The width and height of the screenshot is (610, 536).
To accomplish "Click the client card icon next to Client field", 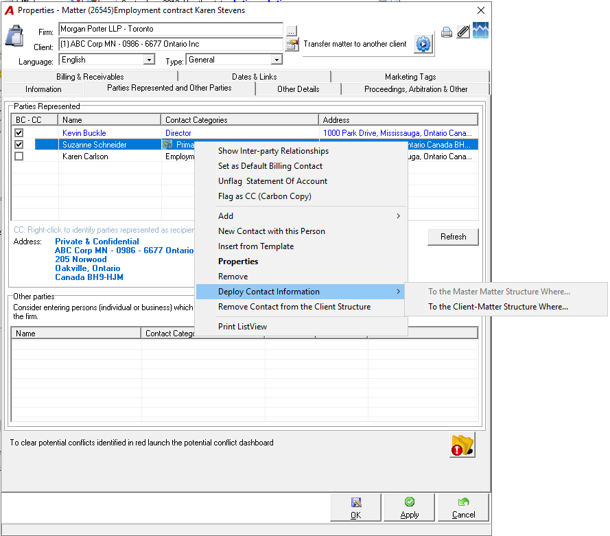I will pyautogui.click(x=292, y=45).
